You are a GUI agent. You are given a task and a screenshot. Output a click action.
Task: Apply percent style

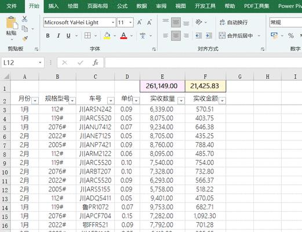coord(291,35)
